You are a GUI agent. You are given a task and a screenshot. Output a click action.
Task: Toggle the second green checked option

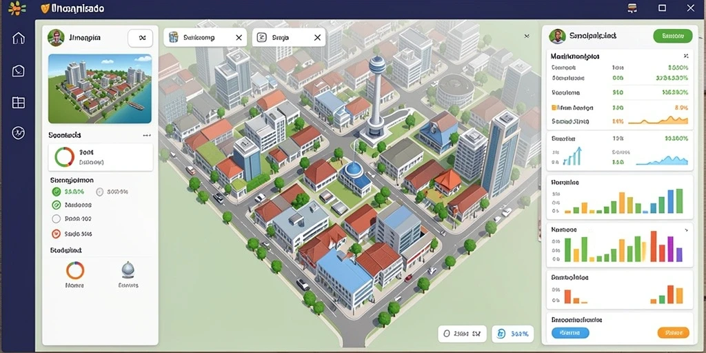click(57, 205)
